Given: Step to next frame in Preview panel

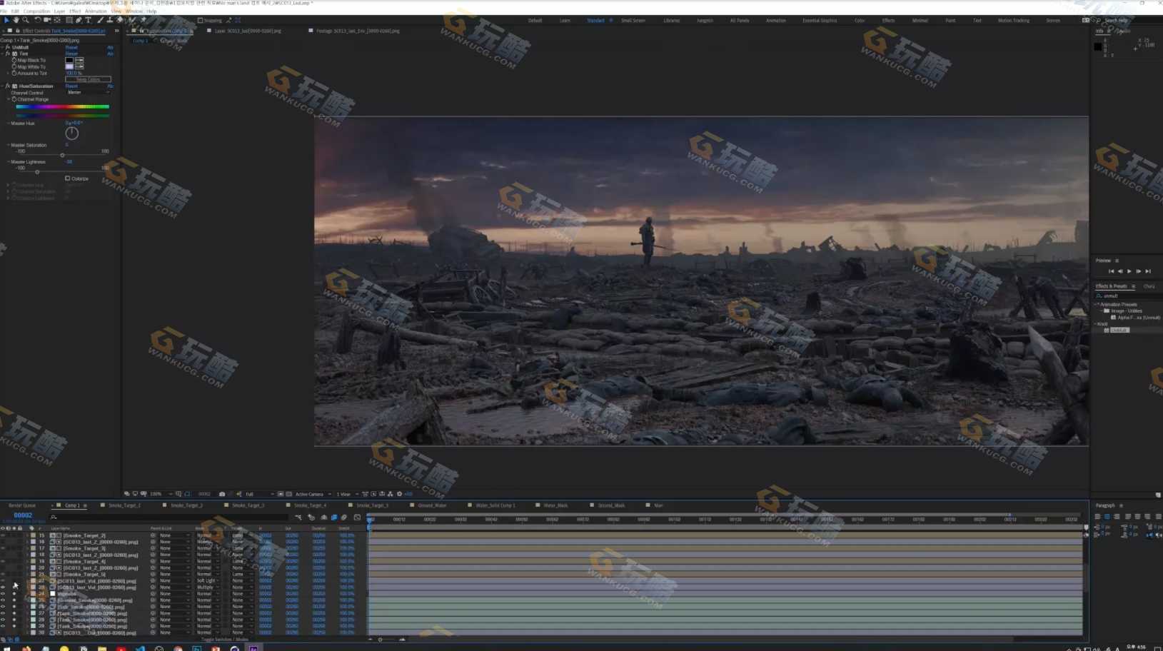Looking at the screenshot, I should pyautogui.click(x=1138, y=271).
